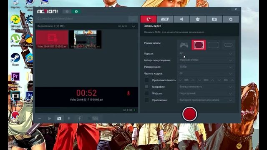The height and width of the screenshot is (150, 267).
Task: Click the Видеозаписи: 2 (13 MB) header
Action: [x=51, y=26]
